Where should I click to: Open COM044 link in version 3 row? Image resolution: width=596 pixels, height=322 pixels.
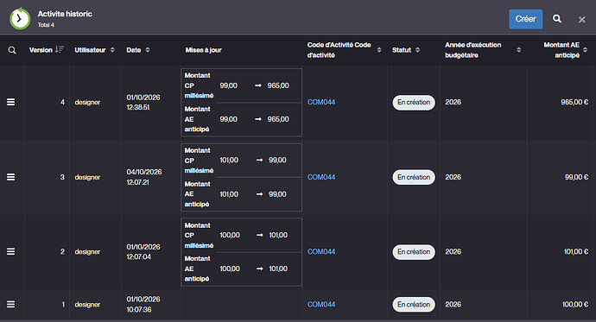tap(321, 177)
